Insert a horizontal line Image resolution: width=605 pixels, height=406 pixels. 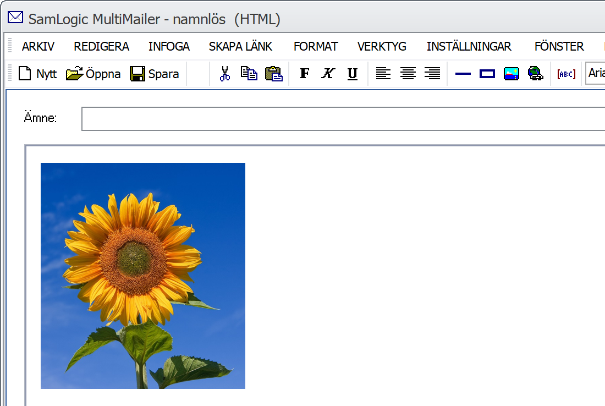pos(463,73)
